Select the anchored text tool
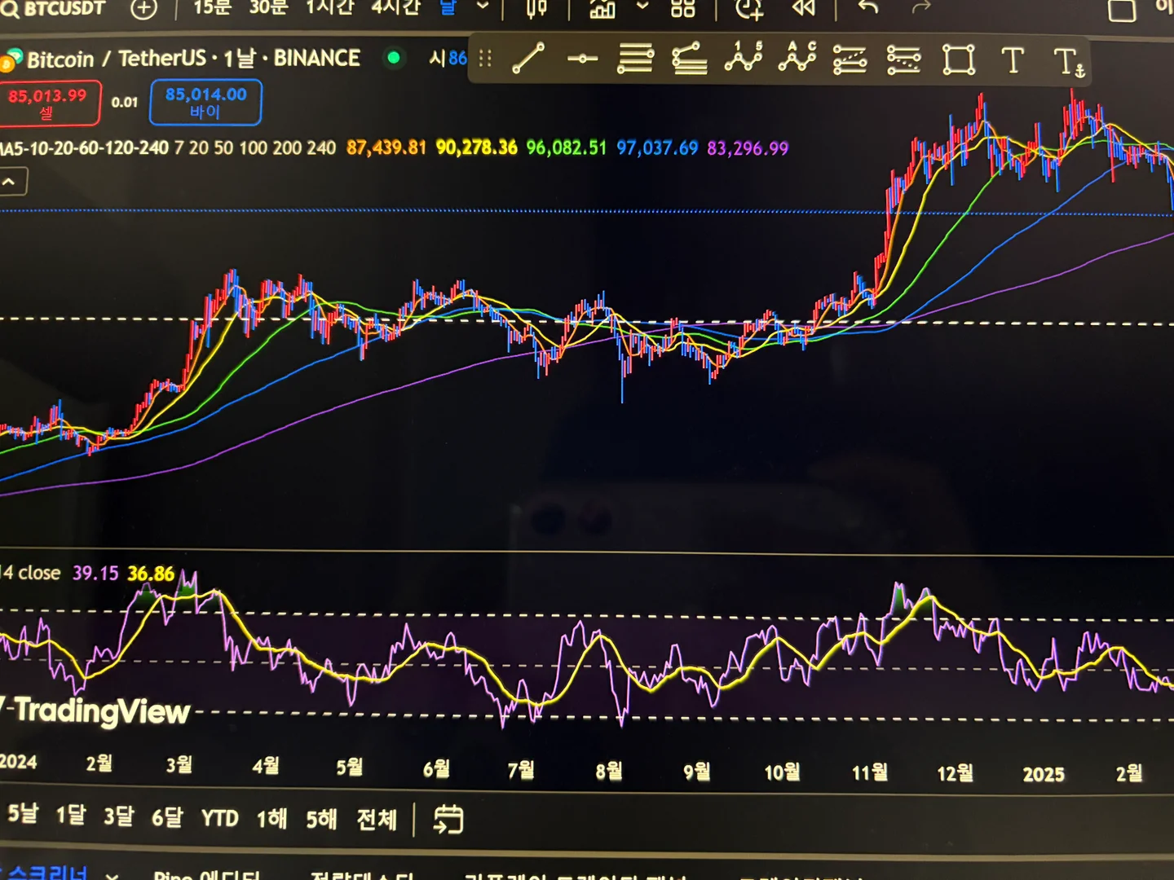1174x880 pixels. click(1069, 62)
